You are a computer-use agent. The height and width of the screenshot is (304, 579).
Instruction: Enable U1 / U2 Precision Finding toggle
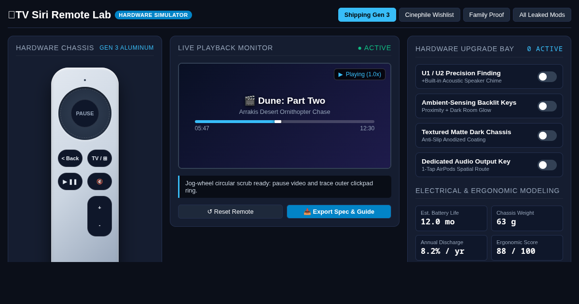(x=547, y=77)
